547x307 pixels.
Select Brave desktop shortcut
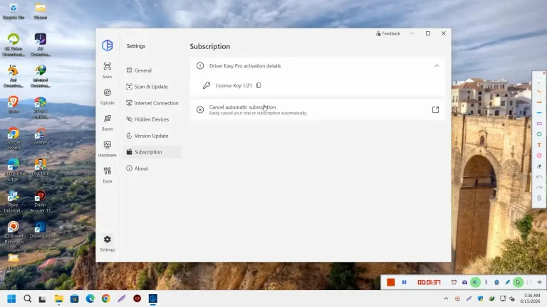[x=14, y=104]
